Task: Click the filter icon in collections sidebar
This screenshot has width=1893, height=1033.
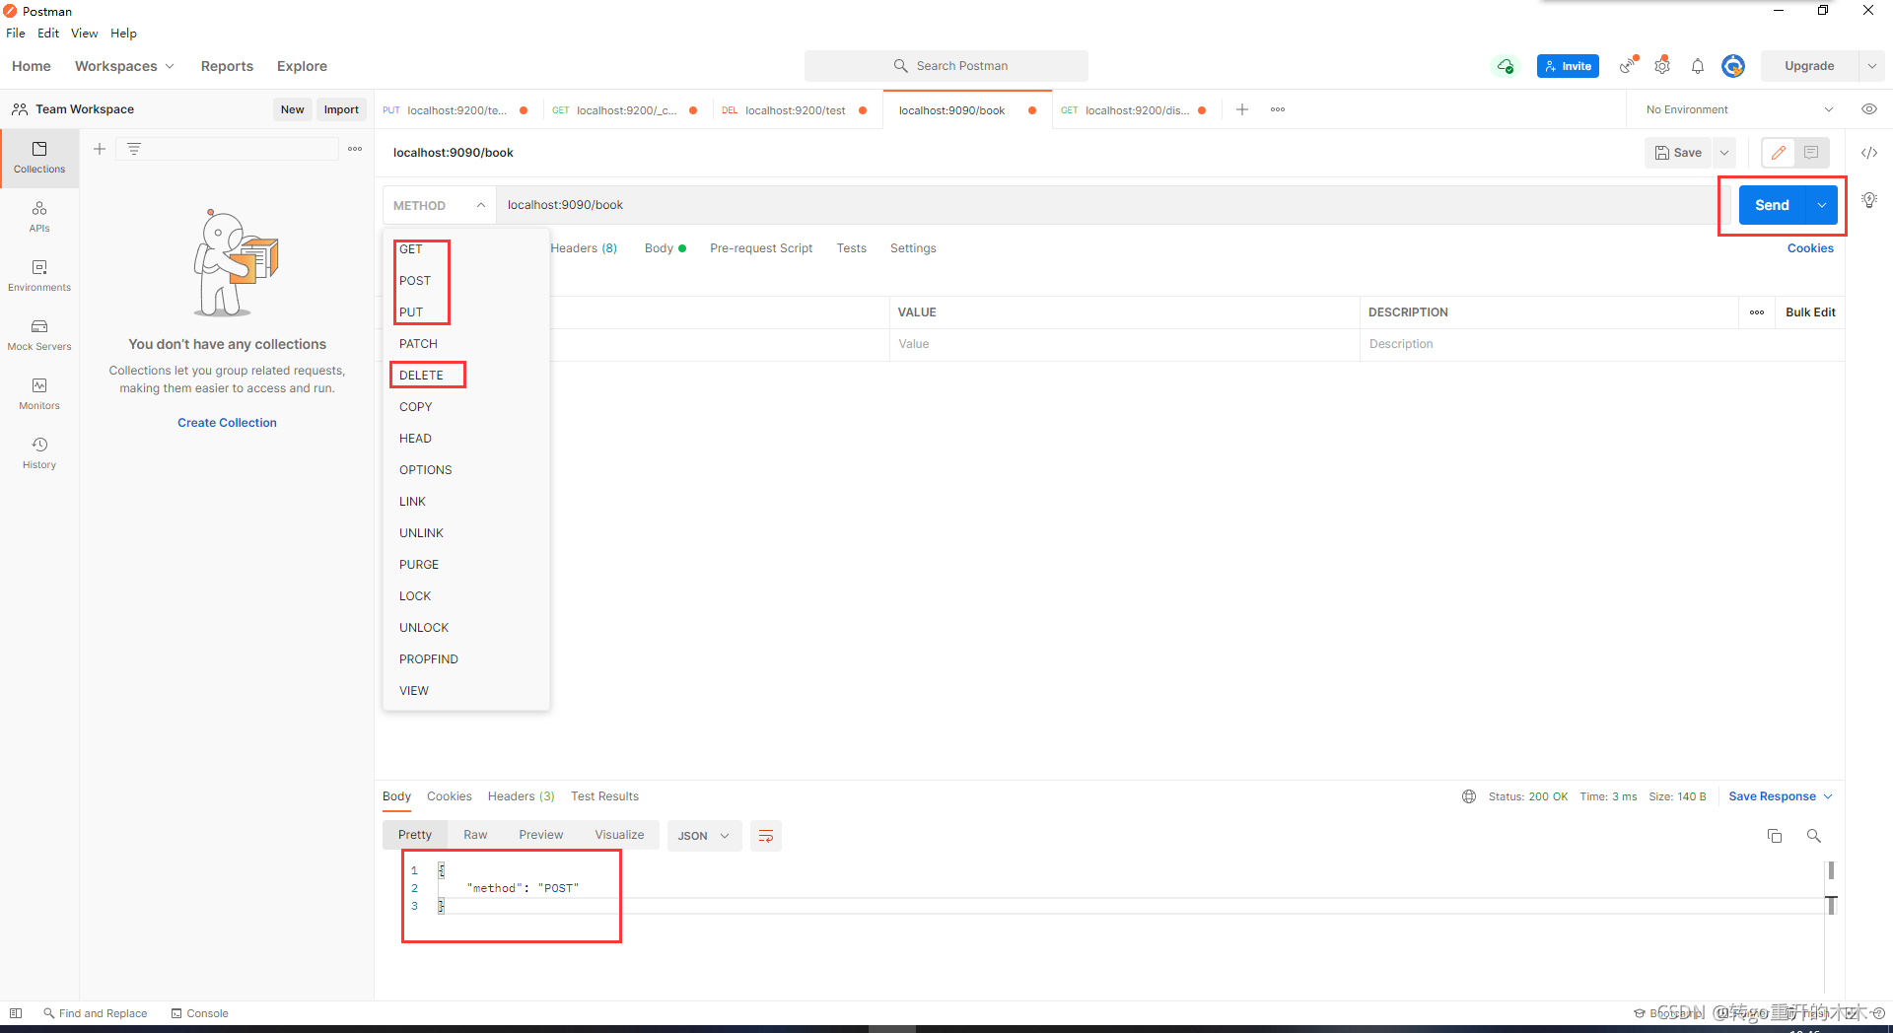Action: click(x=134, y=149)
